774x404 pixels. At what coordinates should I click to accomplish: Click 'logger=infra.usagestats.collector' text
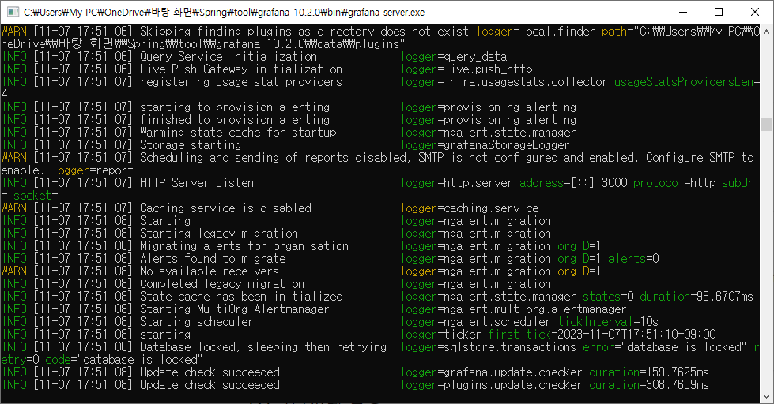(504, 82)
